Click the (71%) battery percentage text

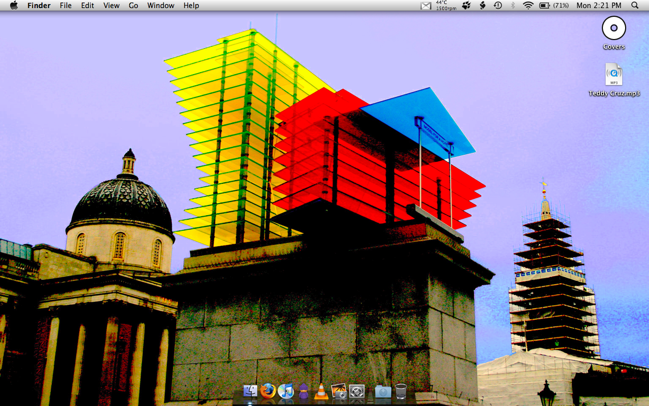[561, 6]
